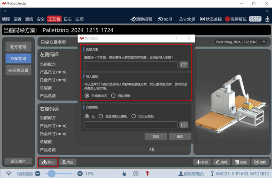
Task: Click the template file path input field
Action: (130, 125)
